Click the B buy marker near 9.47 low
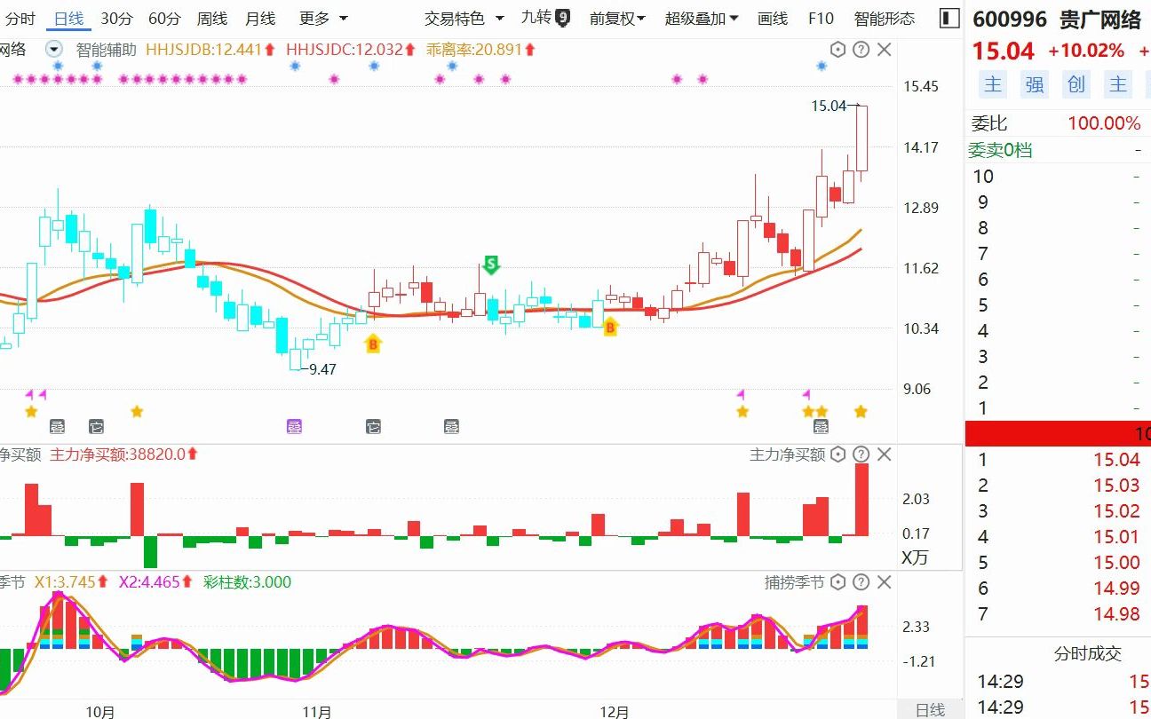This screenshot has height=719, width=1151. pos(373,343)
